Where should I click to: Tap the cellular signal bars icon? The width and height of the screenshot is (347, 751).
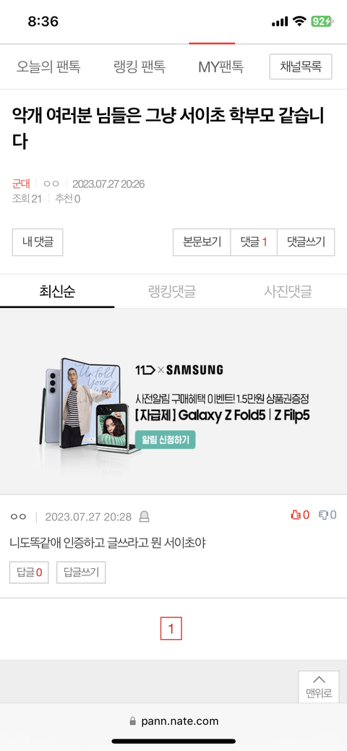tap(280, 22)
